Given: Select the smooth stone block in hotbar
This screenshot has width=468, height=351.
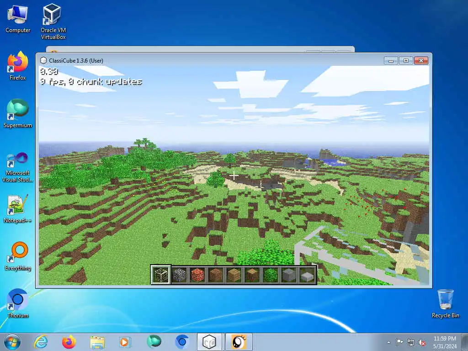Looking at the screenshot, I should tap(289, 275).
